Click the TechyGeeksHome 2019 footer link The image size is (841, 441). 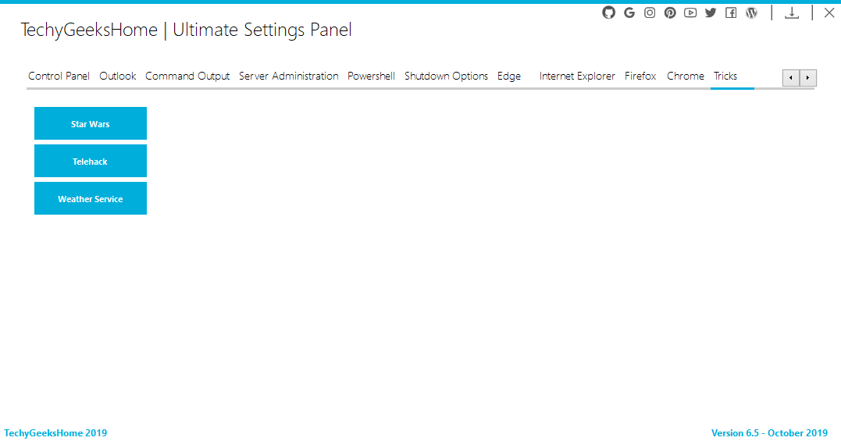click(x=55, y=433)
